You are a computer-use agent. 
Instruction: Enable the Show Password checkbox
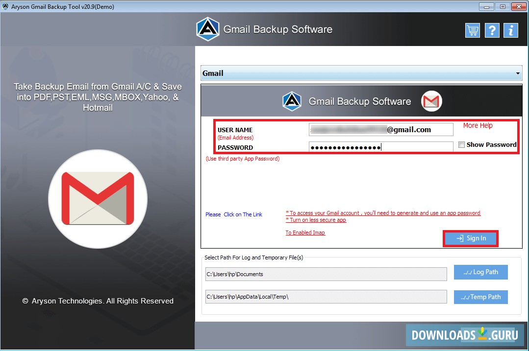461,144
